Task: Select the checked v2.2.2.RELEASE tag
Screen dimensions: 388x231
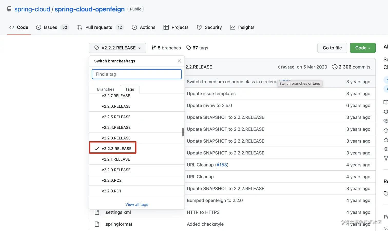Action: (117, 149)
